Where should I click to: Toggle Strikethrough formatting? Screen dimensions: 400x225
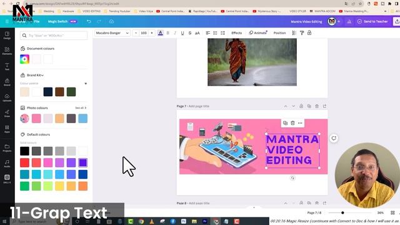[x=190, y=33]
